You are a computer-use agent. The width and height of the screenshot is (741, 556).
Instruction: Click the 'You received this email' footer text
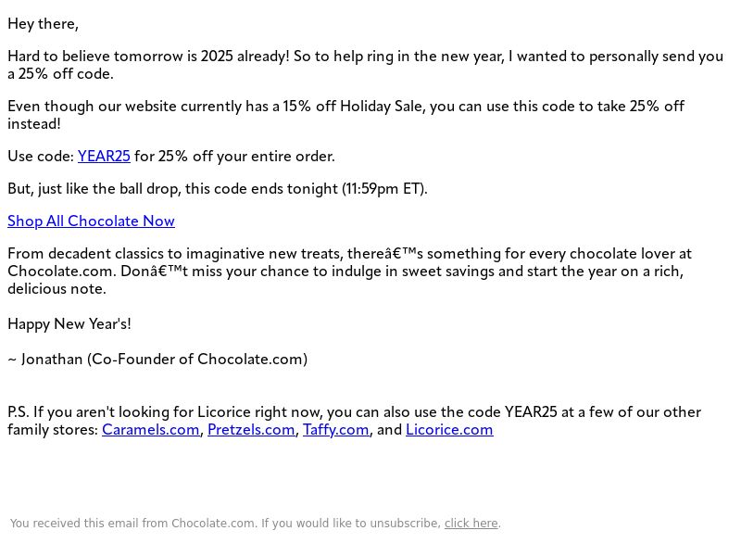pos(225,523)
